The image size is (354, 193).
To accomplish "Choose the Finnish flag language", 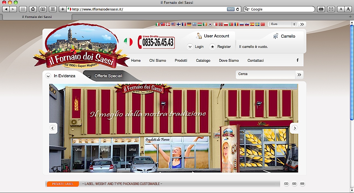I will [179, 24].
